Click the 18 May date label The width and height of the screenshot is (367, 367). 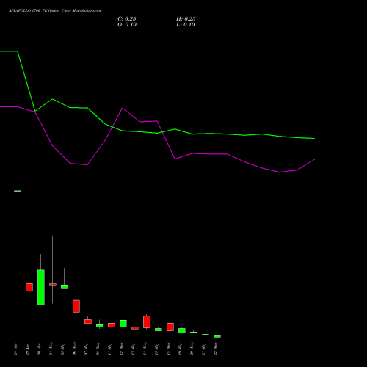click(168, 349)
